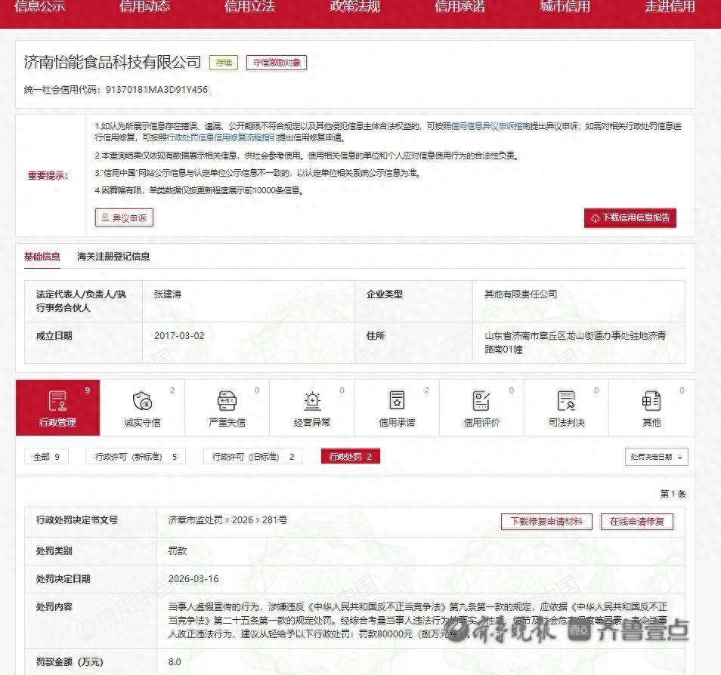Select the 其他 category icon
Image resolution: width=721 pixels, height=675 pixels.
pyautogui.click(x=651, y=401)
